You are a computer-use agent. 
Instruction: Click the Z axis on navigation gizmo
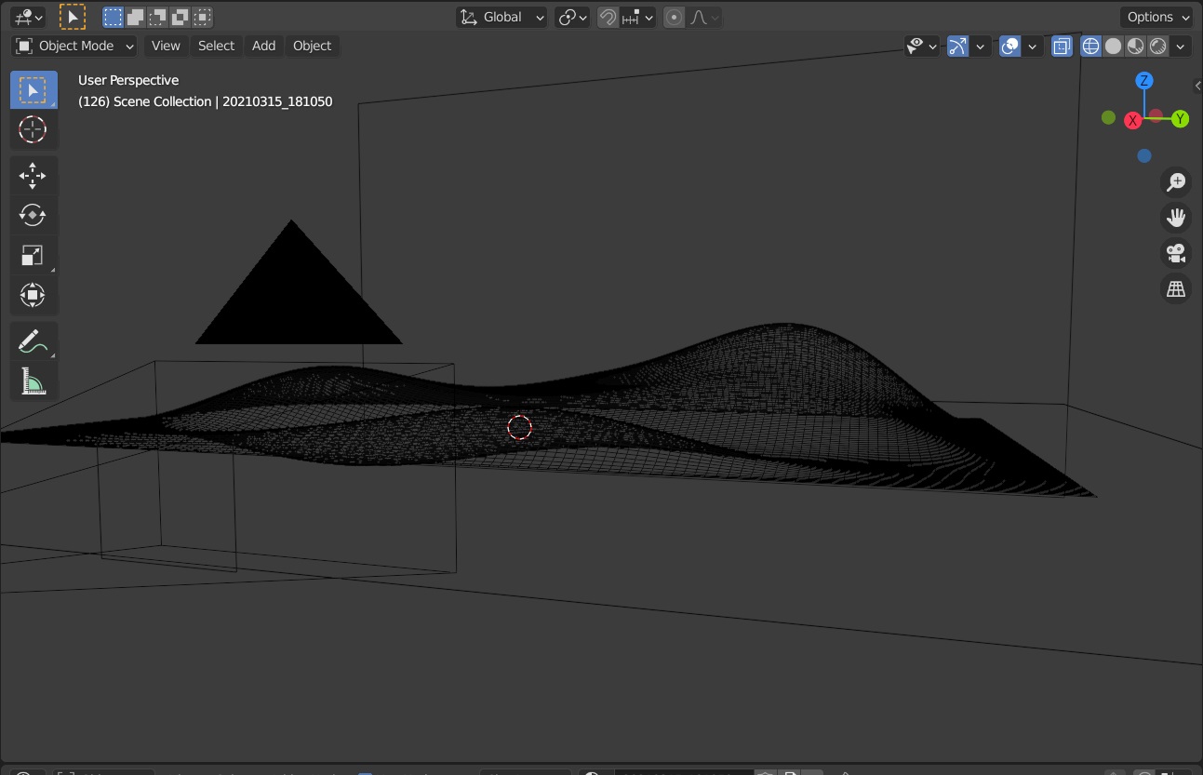[1144, 81]
